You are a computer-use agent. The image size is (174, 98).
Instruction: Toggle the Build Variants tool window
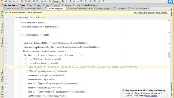pyautogui.click(x=2, y=76)
